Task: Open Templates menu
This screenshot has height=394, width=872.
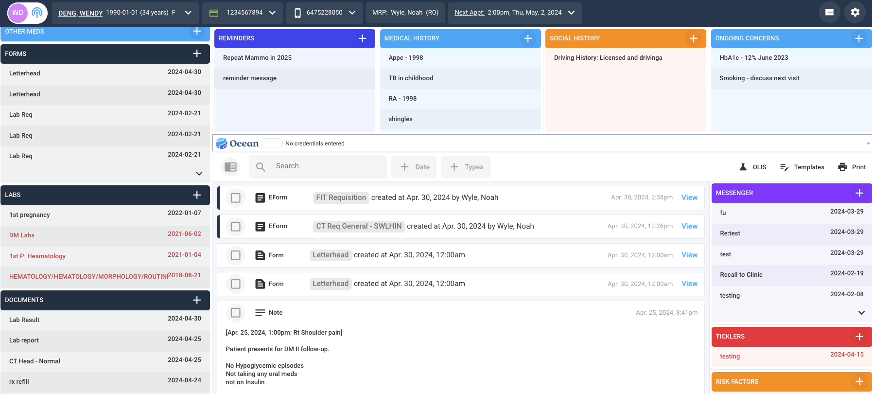Action: click(x=802, y=167)
